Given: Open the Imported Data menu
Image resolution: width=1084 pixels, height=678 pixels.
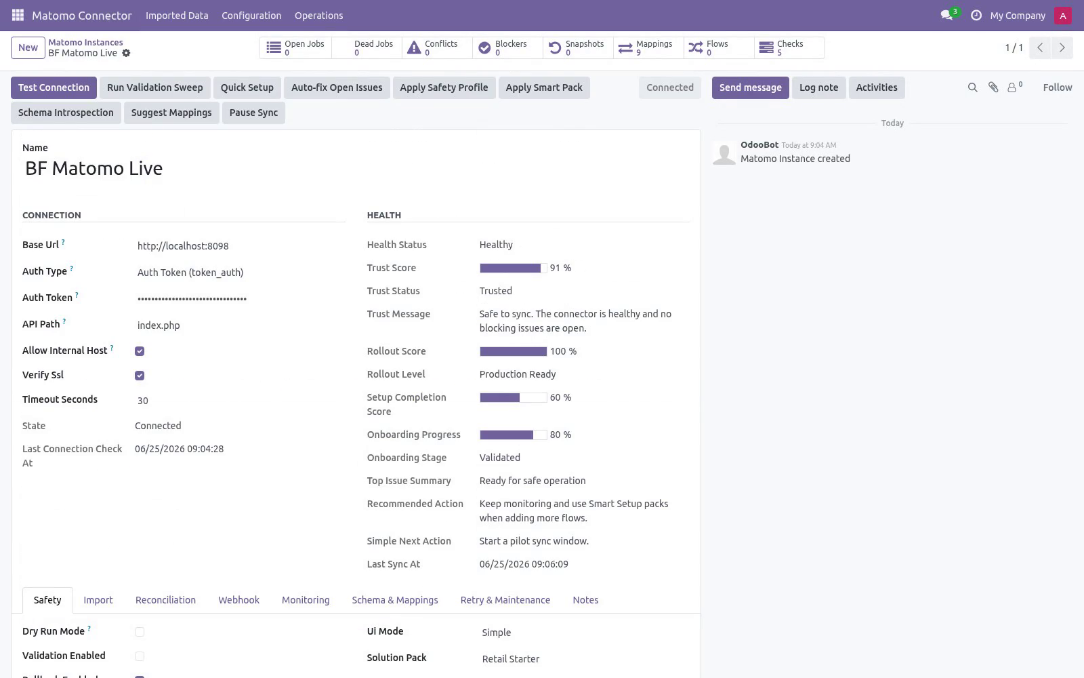Looking at the screenshot, I should 177,15.
